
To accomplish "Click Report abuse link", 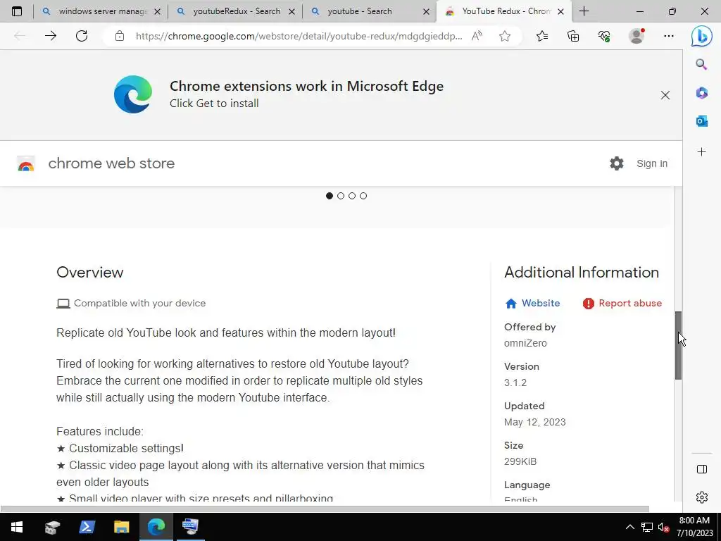I will click(x=622, y=303).
